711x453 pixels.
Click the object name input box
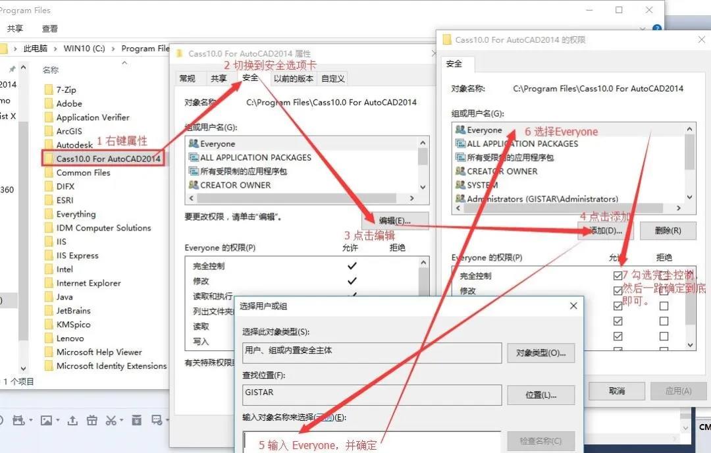click(372, 442)
